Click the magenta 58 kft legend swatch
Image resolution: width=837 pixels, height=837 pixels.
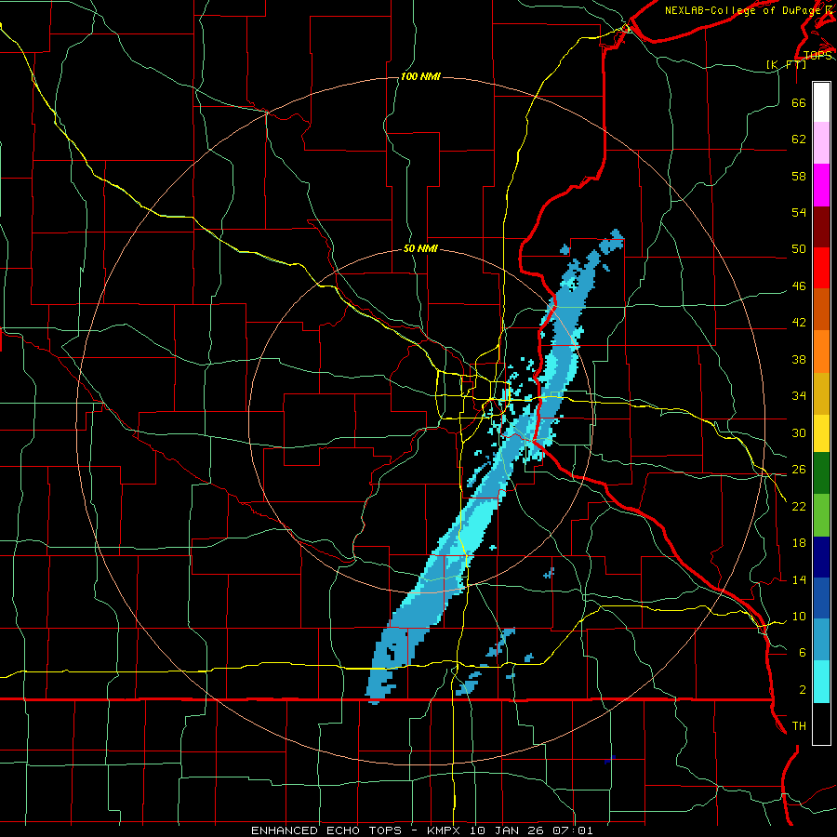tap(821, 185)
